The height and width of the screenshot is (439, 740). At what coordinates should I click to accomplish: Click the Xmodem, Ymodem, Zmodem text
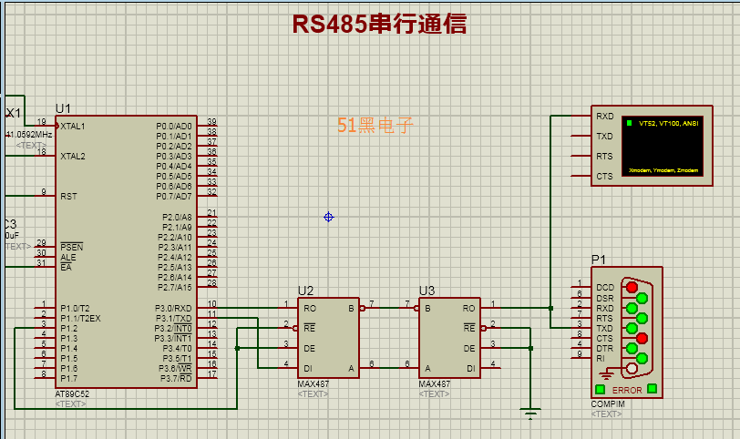[663, 170]
